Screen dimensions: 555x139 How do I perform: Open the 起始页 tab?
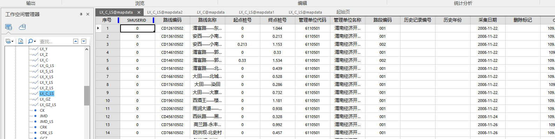click(343, 12)
